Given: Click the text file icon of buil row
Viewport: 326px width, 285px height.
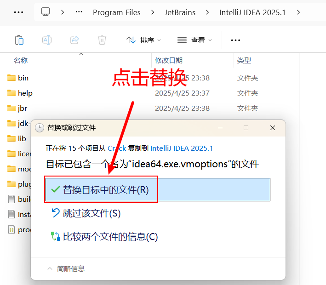Looking at the screenshot, I should coord(11,199).
